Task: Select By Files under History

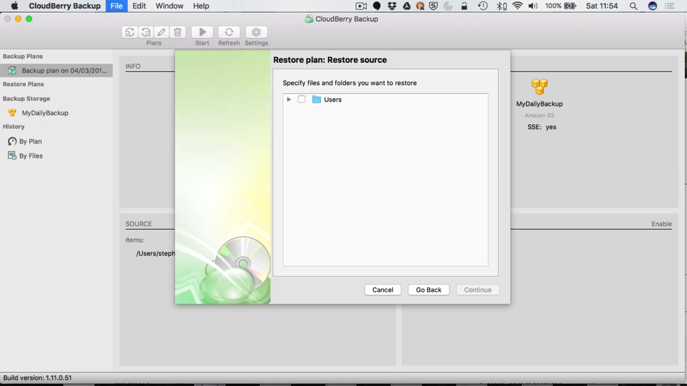Action: pyautogui.click(x=31, y=155)
